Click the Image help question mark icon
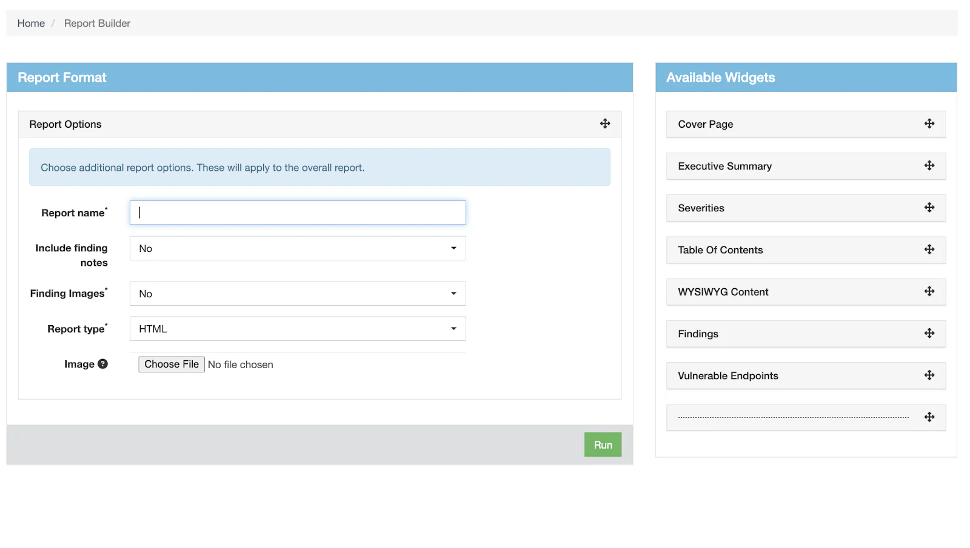The height and width of the screenshot is (548, 970). (103, 364)
